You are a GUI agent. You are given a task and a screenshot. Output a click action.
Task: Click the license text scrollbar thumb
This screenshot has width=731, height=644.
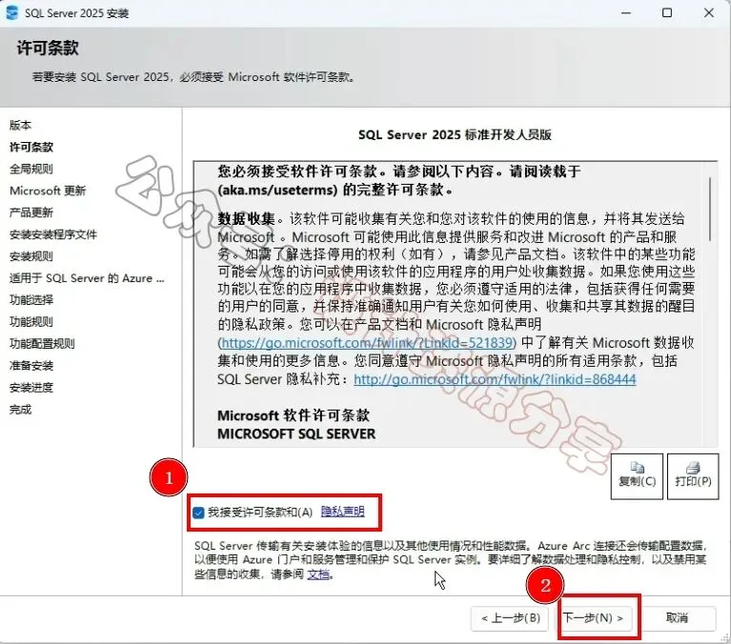(x=710, y=209)
